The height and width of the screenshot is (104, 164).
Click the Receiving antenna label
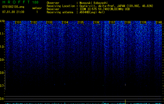pyautogui.click(x=60, y=12)
